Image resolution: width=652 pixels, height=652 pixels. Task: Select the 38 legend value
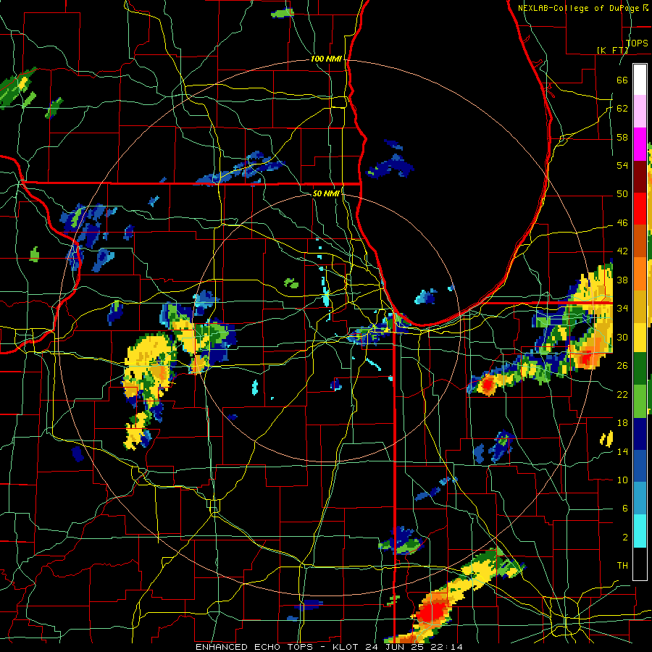(x=622, y=280)
